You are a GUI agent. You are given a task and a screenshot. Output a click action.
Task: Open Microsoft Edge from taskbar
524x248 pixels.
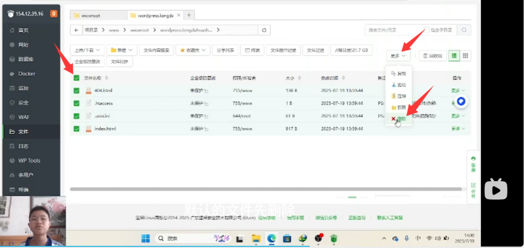(x=271, y=238)
